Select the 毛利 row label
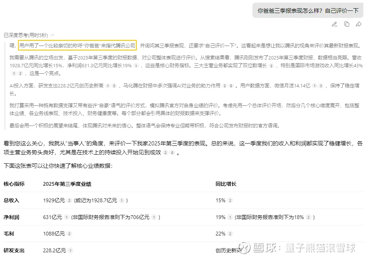Image resolution: width=366 pixels, height=259 pixels. (x=9, y=234)
